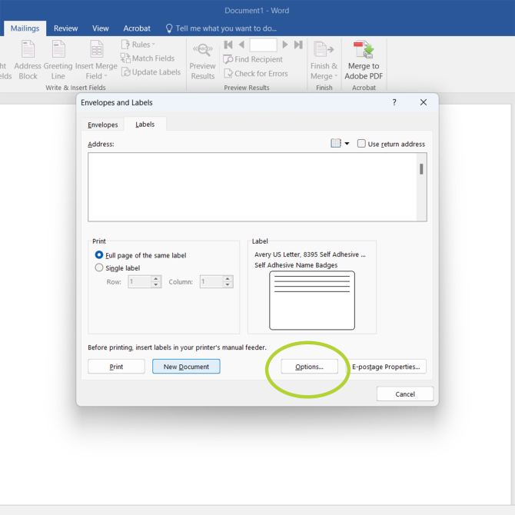Go to last record arrow
This screenshot has width=515, height=515.
pyautogui.click(x=298, y=45)
